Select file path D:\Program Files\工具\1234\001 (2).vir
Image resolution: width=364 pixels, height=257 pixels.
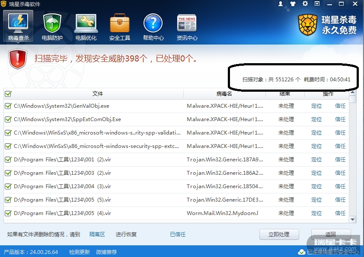coord(62,160)
